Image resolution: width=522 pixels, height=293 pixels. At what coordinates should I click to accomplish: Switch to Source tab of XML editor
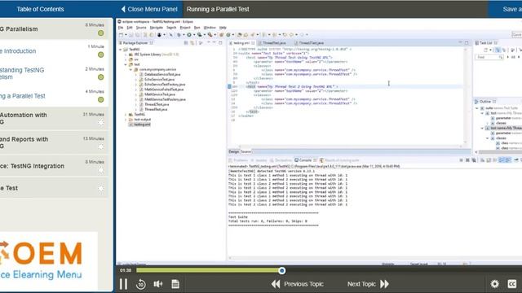(246, 151)
